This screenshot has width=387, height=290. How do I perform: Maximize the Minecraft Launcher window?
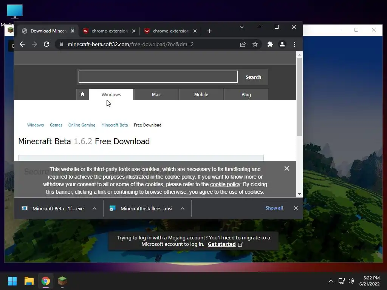[356, 30]
